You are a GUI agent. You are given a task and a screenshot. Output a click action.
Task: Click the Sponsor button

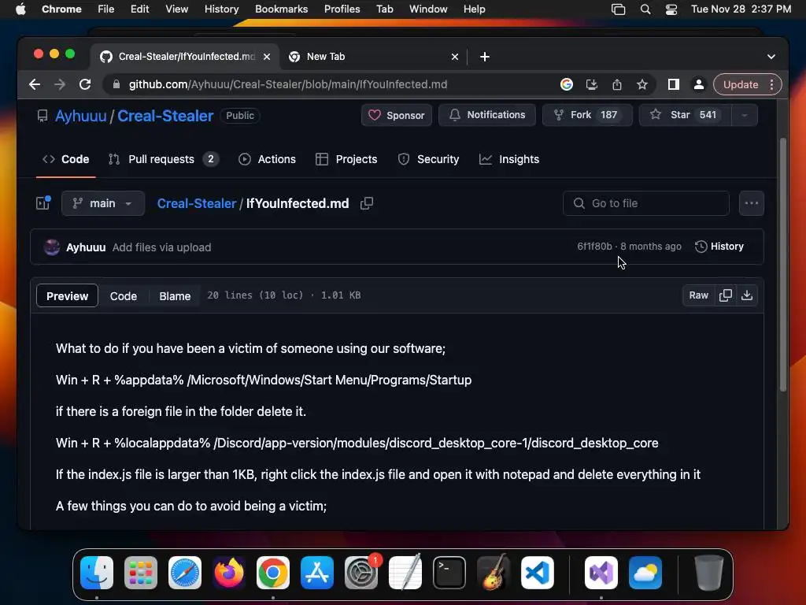(397, 115)
